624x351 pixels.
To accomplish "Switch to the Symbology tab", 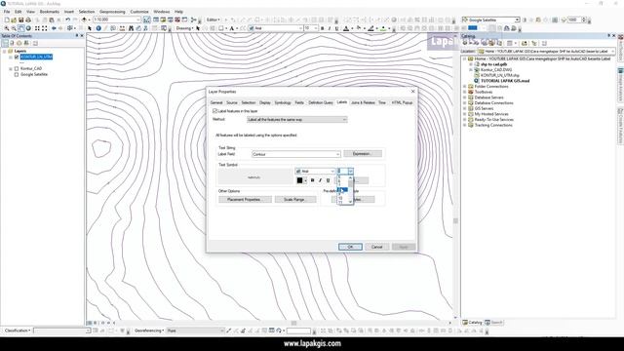I will click(283, 102).
